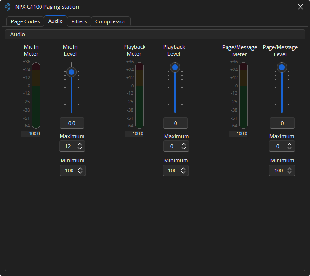Switch to the Page Codes tab
This screenshot has height=276, width=310.
coord(25,21)
